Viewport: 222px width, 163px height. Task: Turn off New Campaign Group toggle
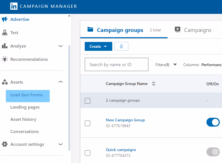click(213, 122)
